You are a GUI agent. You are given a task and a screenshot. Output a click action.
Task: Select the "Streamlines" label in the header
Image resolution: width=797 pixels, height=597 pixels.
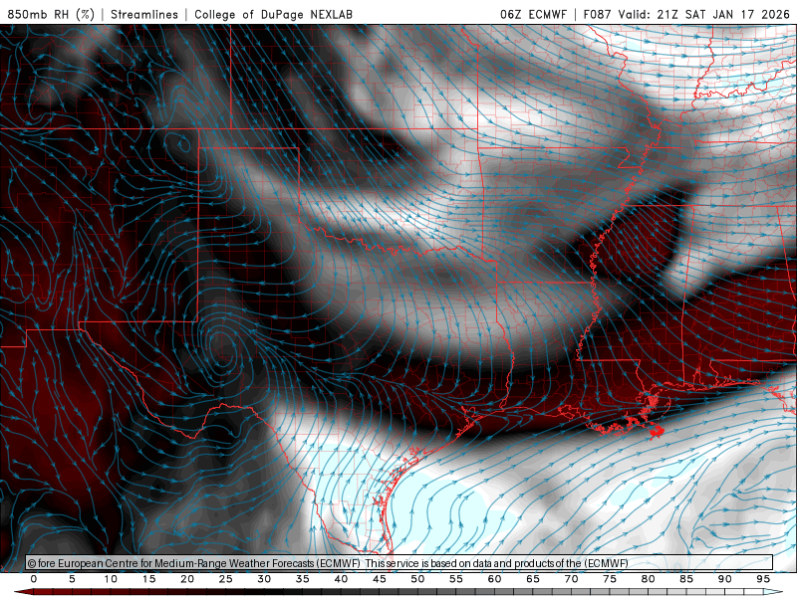pos(144,14)
